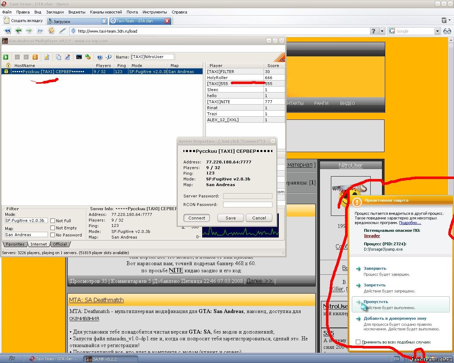
Task: Click the closed tabs trash can icon
Action: [x=444, y=21]
